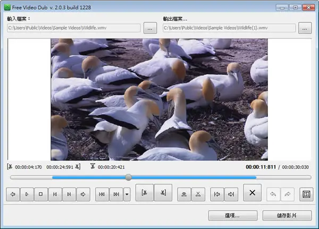
Task: Click the redo arrow button
Action: click(288, 194)
